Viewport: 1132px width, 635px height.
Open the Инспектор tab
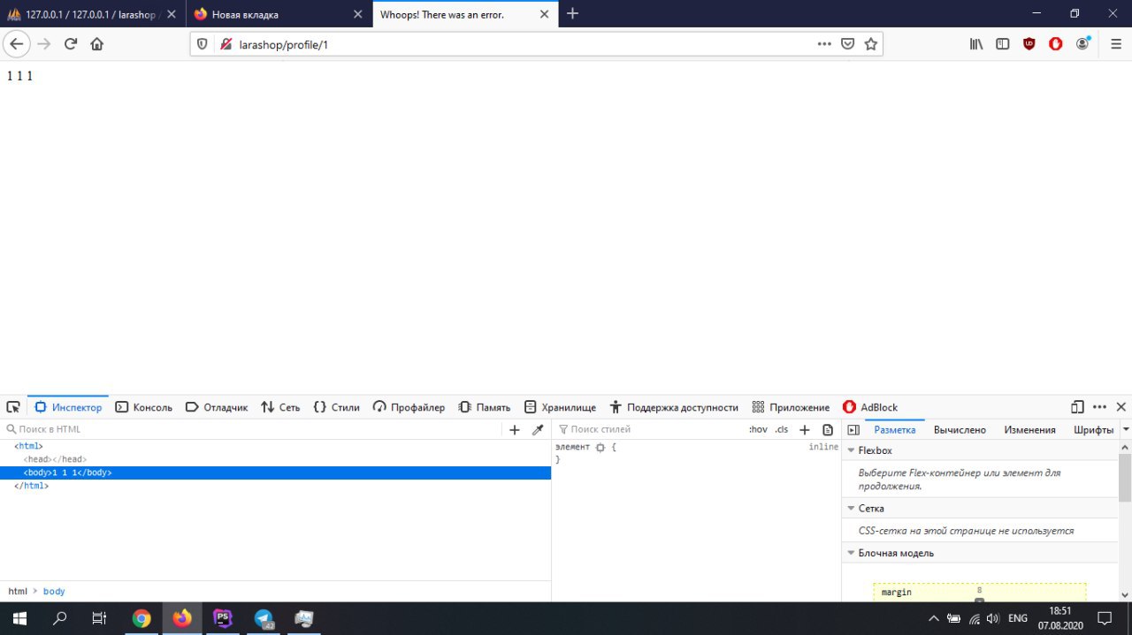[x=68, y=407]
